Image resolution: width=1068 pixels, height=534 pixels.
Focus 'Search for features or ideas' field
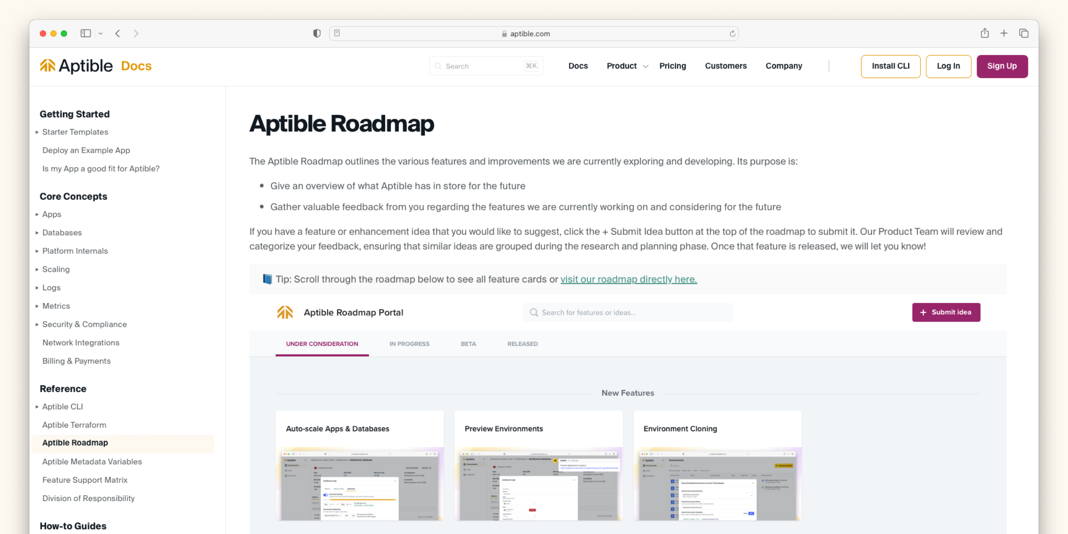[x=628, y=312]
